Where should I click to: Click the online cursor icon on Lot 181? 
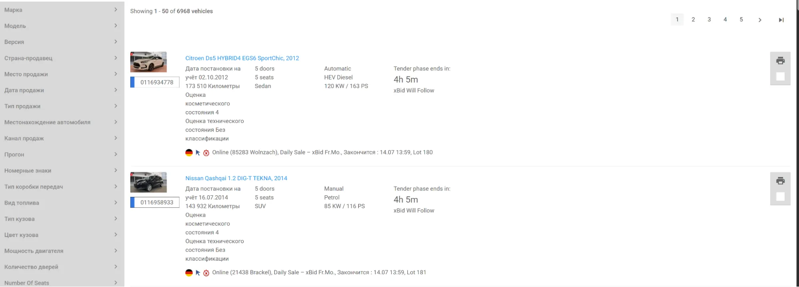(x=198, y=273)
